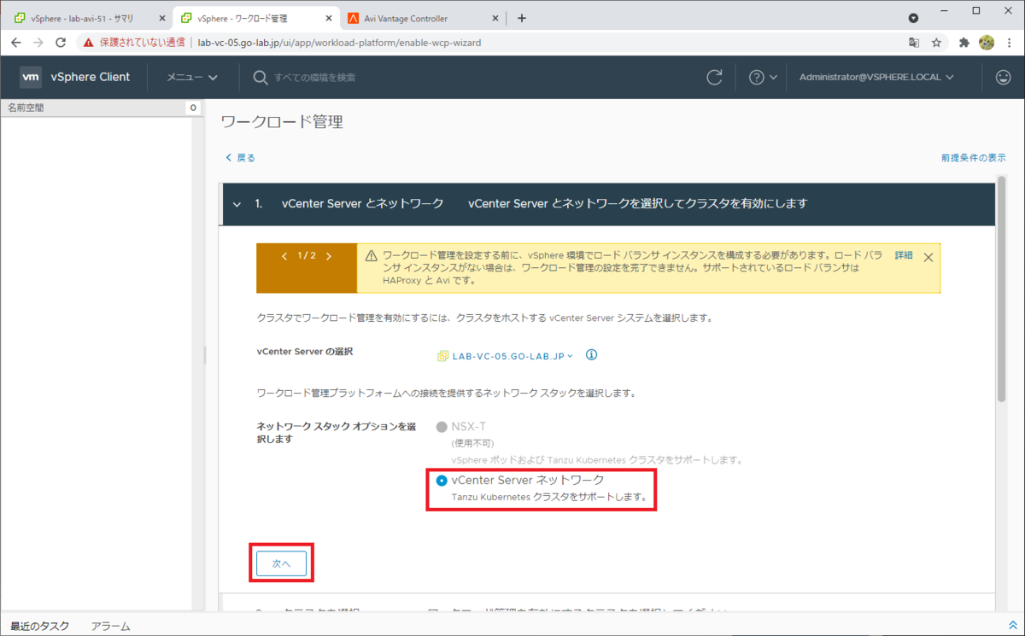
Task: Open the アラーム tab at the bottom
Action: pos(110,626)
